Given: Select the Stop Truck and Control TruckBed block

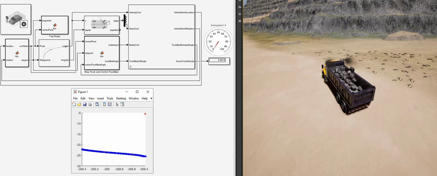Looking at the screenshot, I should 102,53.
